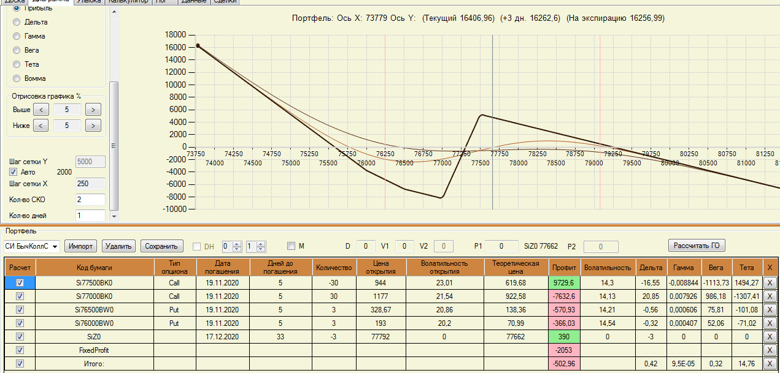Screen dimensions: 780x373
Task: Select the Гамма radio button
Action: pyautogui.click(x=17, y=36)
